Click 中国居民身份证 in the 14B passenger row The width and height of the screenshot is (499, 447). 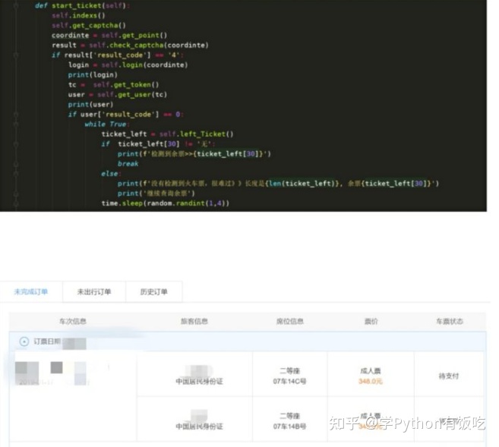tap(199, 427)
